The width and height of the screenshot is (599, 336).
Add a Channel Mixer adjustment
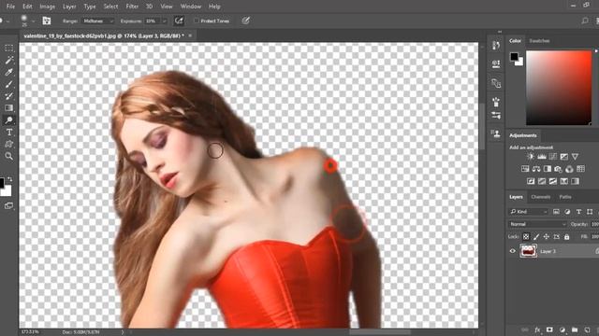tap(570, 169)
